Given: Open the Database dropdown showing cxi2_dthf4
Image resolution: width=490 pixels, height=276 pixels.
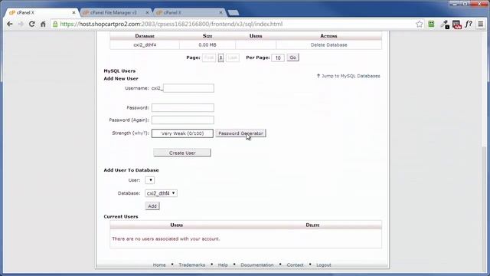Looking at the screenshot, I should (161, 193).
